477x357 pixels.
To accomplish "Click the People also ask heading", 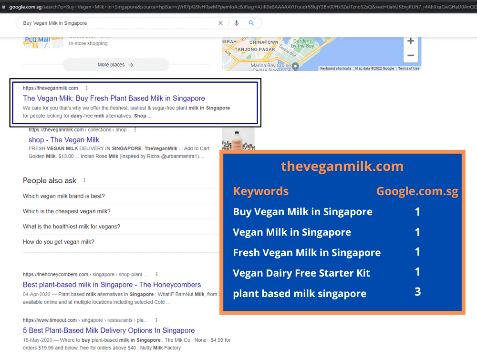I will pyautogui.click(x=49, y=180).
